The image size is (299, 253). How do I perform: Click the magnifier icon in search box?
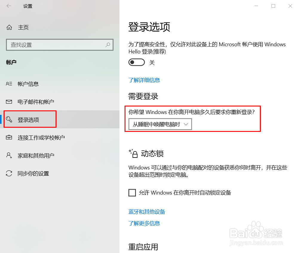pos(108,45)
